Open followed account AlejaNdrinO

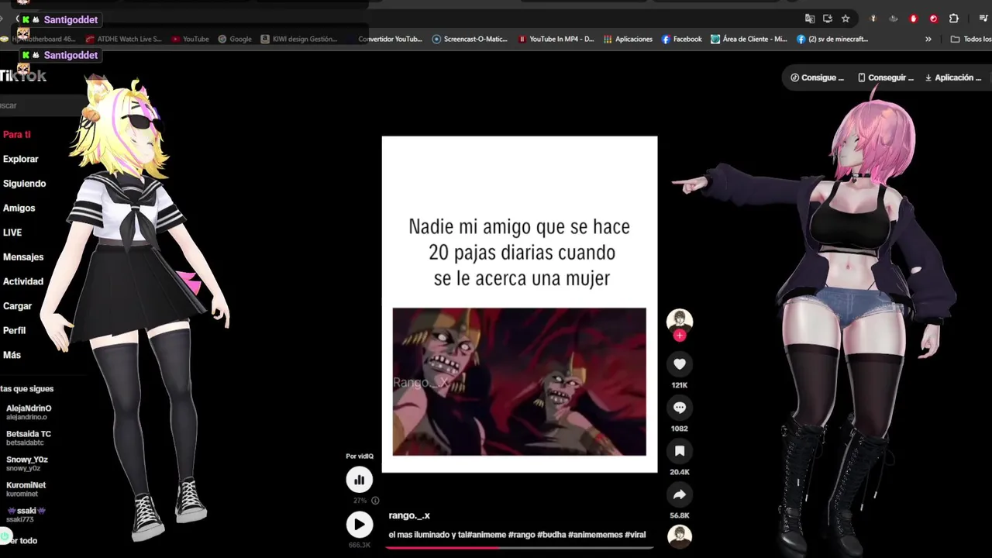coord(29,412)
